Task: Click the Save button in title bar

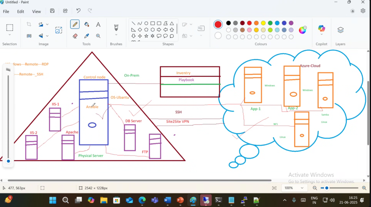Action: tap(53, 11)
